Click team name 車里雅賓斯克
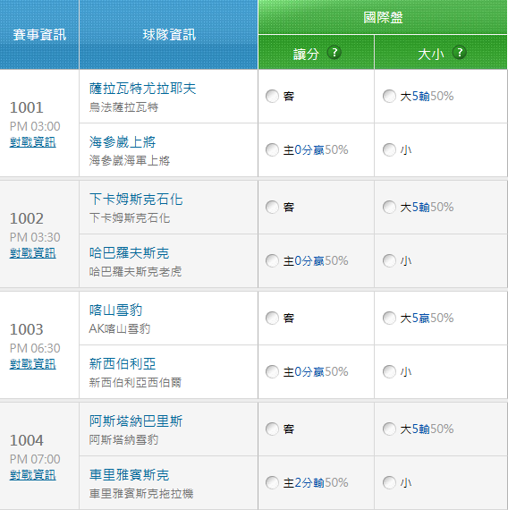Image resolution: width=508 pixels, height=510 pixels. click(x=129, y=474)
